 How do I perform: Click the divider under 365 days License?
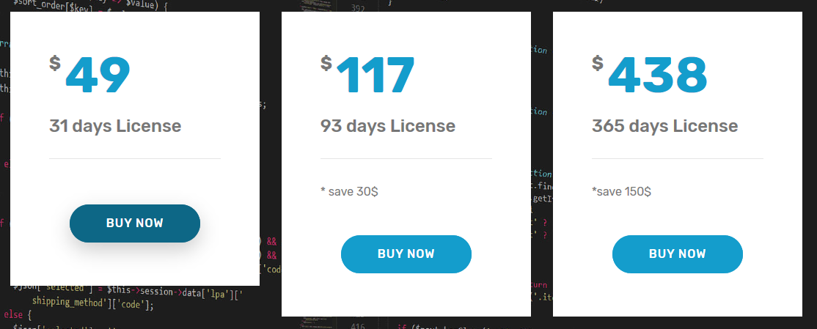[x=678, y=158]
